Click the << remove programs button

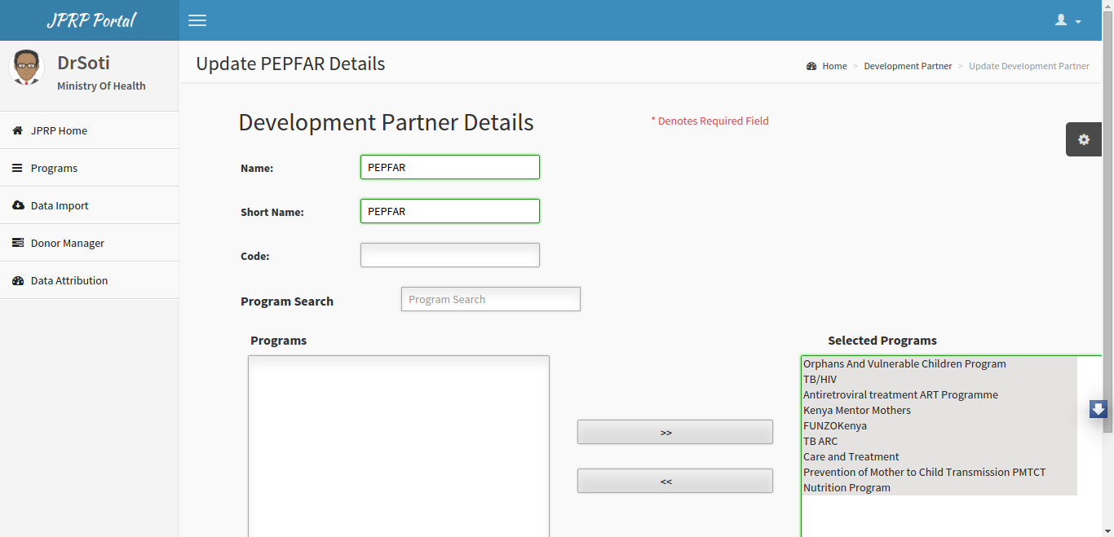(675, 481)
